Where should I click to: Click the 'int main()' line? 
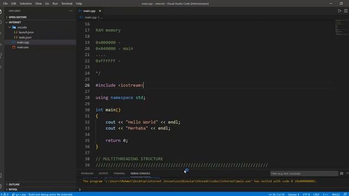(108, 110)
